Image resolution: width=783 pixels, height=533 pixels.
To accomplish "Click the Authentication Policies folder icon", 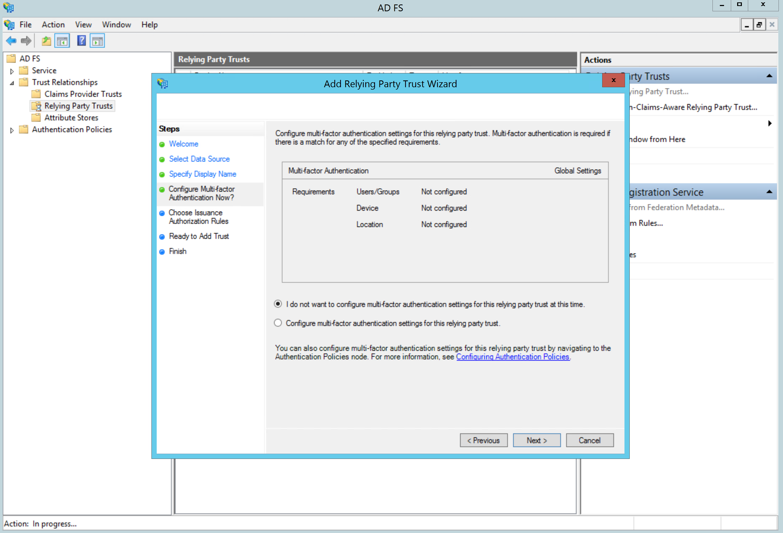I will click(x=24, y=129).
